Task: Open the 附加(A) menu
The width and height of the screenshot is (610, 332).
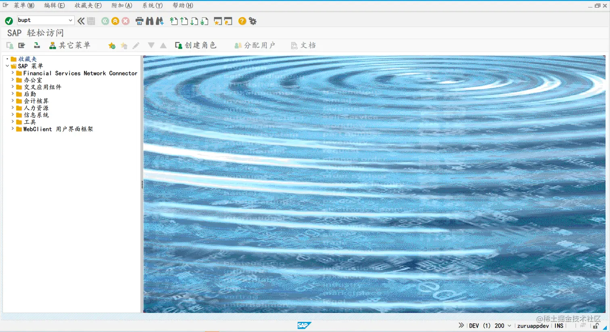Action: point(122,5)
